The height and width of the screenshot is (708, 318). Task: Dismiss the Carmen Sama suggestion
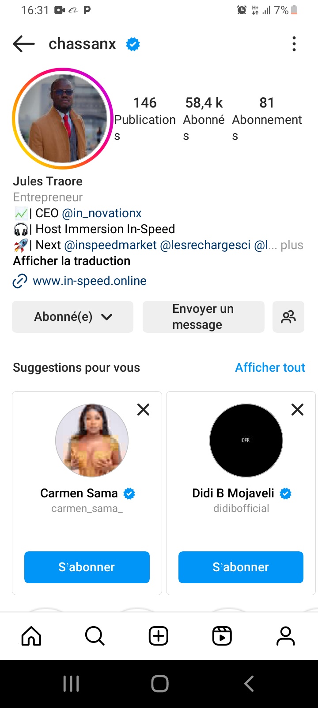[x=144, y=410]
